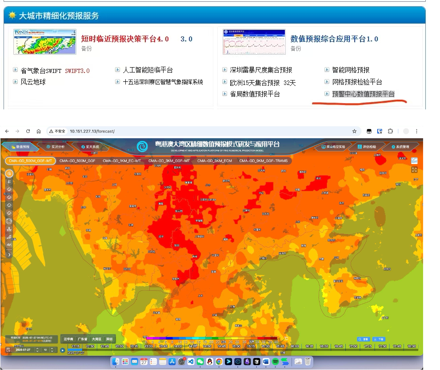440x370 pixels.
Task: Click the 预警中心数值预报平台 link
Action: point(363,94)
